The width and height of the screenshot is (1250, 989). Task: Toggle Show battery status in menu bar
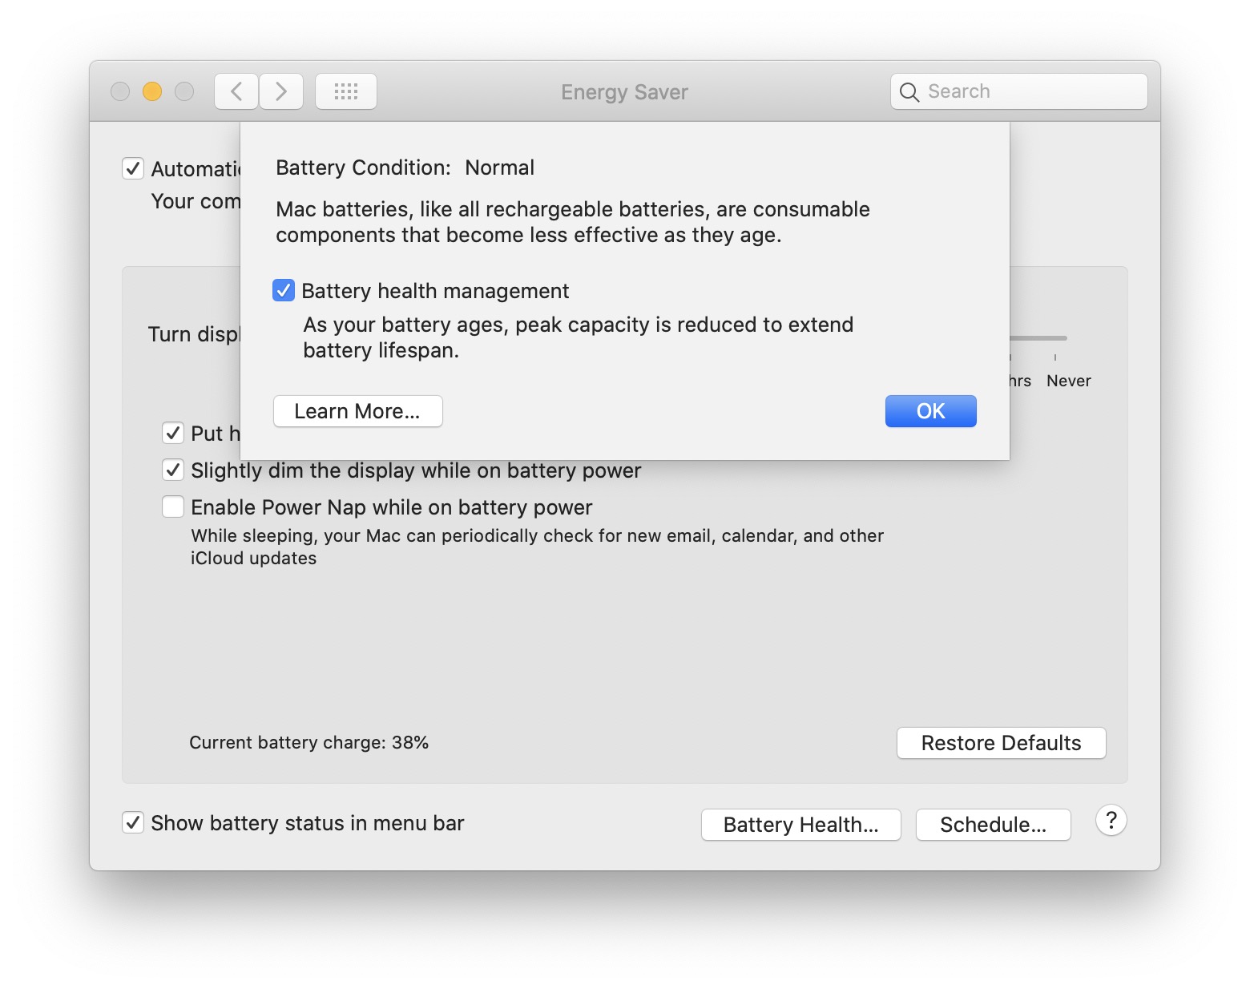(133, 822)
